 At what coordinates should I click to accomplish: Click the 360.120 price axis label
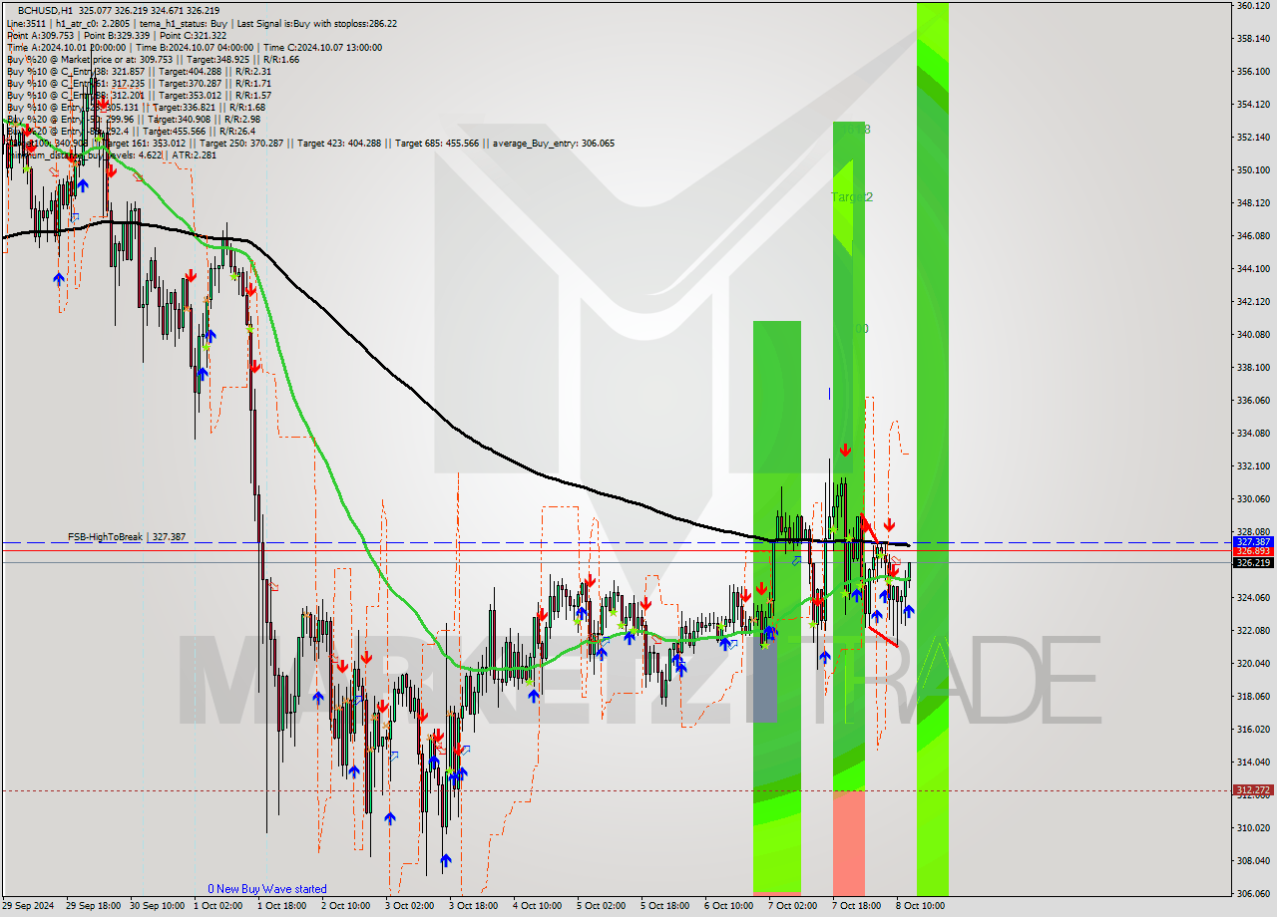point(1253,6)
